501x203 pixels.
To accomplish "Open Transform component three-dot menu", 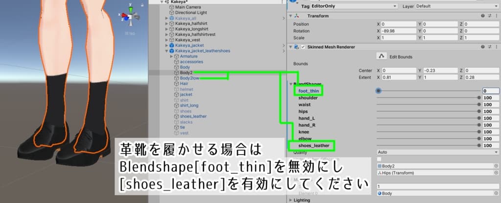I will pos(496,16).
